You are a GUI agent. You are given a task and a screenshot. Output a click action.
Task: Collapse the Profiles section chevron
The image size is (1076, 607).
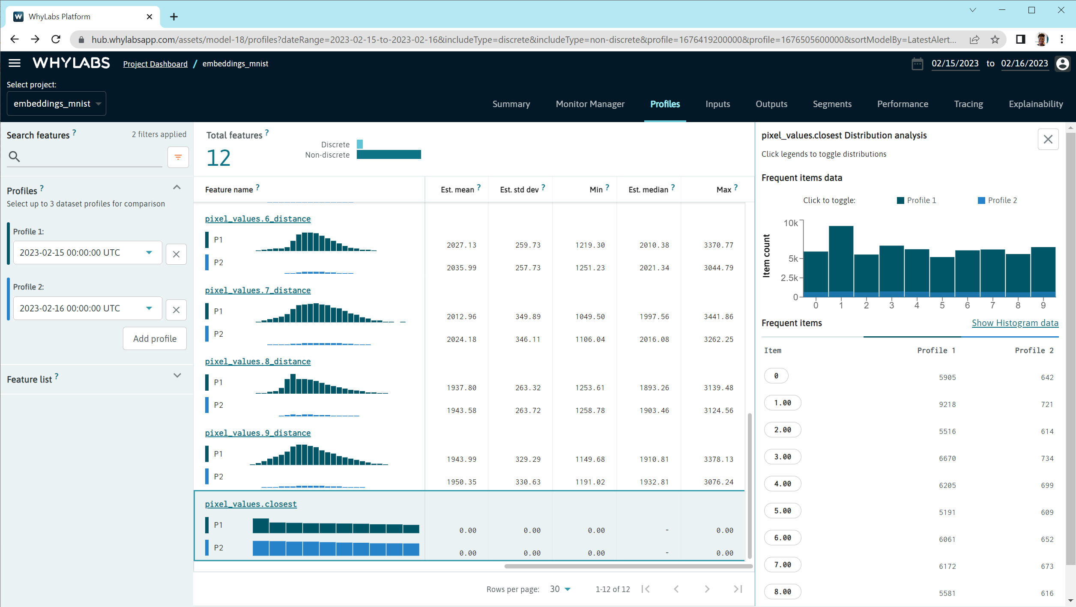176,187
